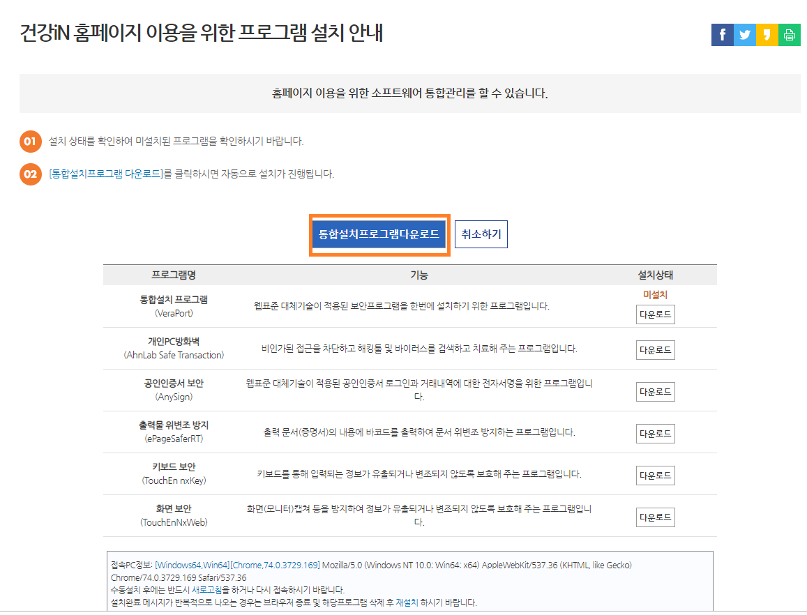Download AhnLab Safe Transaction 개인PC방화벽

click(x=655, y=350)
